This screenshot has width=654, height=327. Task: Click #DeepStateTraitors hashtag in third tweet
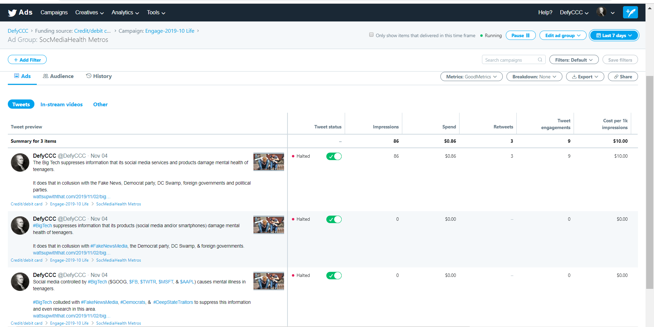click(x=173, y=302)
